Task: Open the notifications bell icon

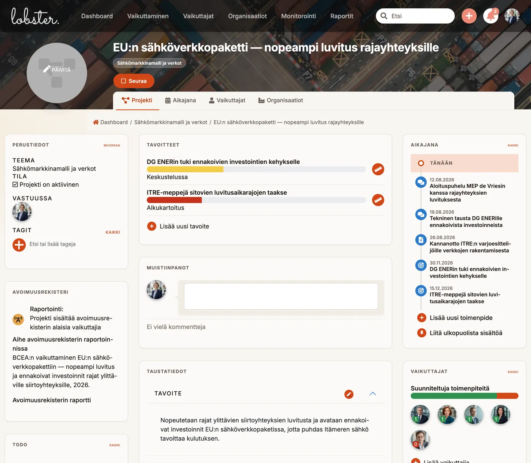Action: coord(490,16)
